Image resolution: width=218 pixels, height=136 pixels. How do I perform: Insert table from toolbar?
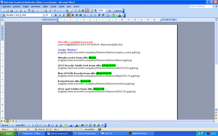[75, 11]
